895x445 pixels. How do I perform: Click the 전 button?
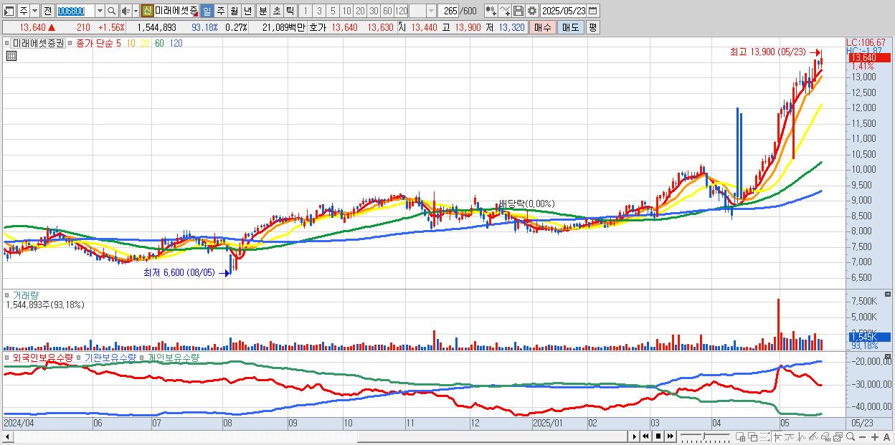(47, 11)
